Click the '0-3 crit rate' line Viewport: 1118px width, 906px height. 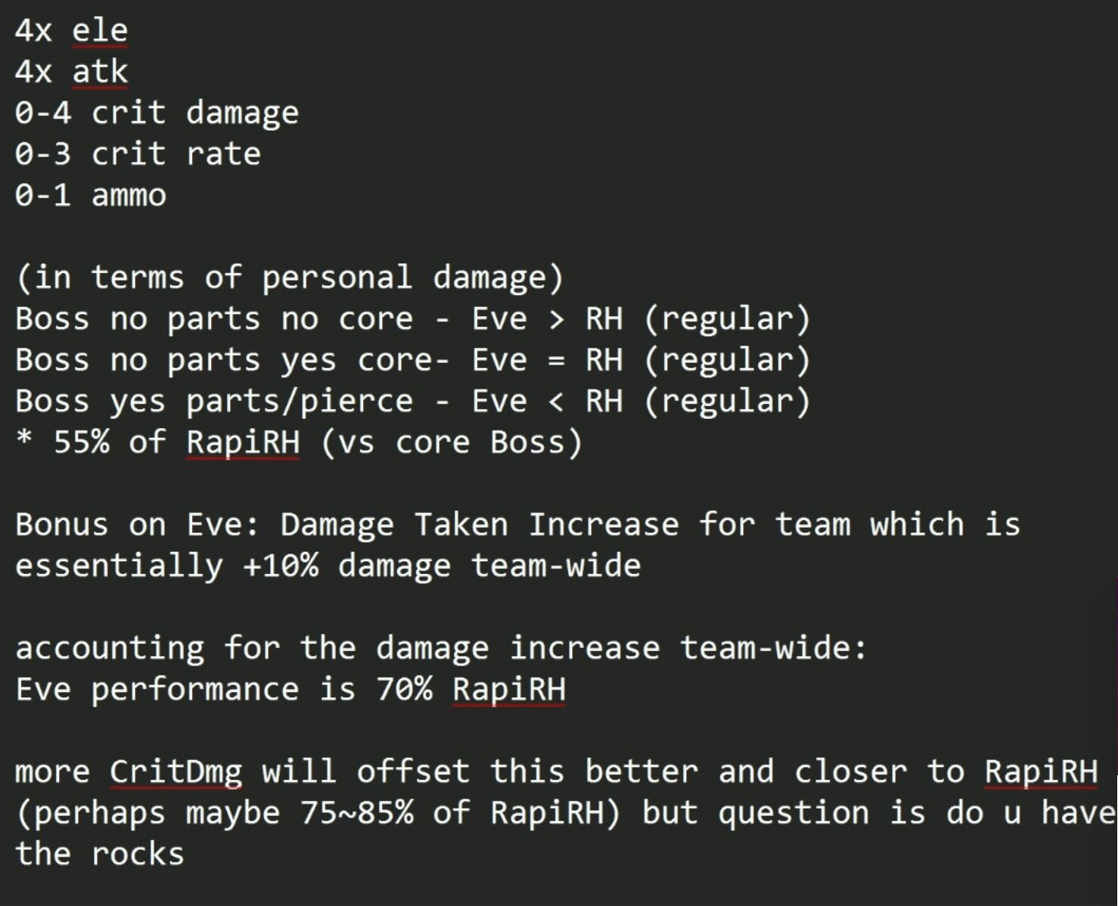(x=138, y=154)
